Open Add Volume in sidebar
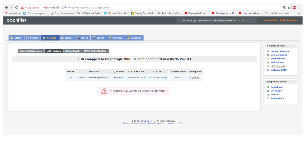Screen dimensions: 306x151 click(277, 62)
